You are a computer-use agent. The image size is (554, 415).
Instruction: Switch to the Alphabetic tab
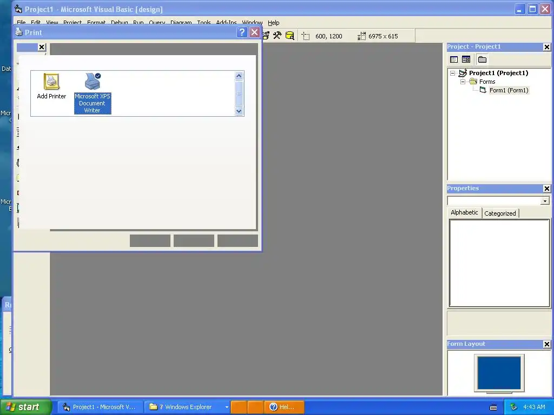click(x=464, y=212)
